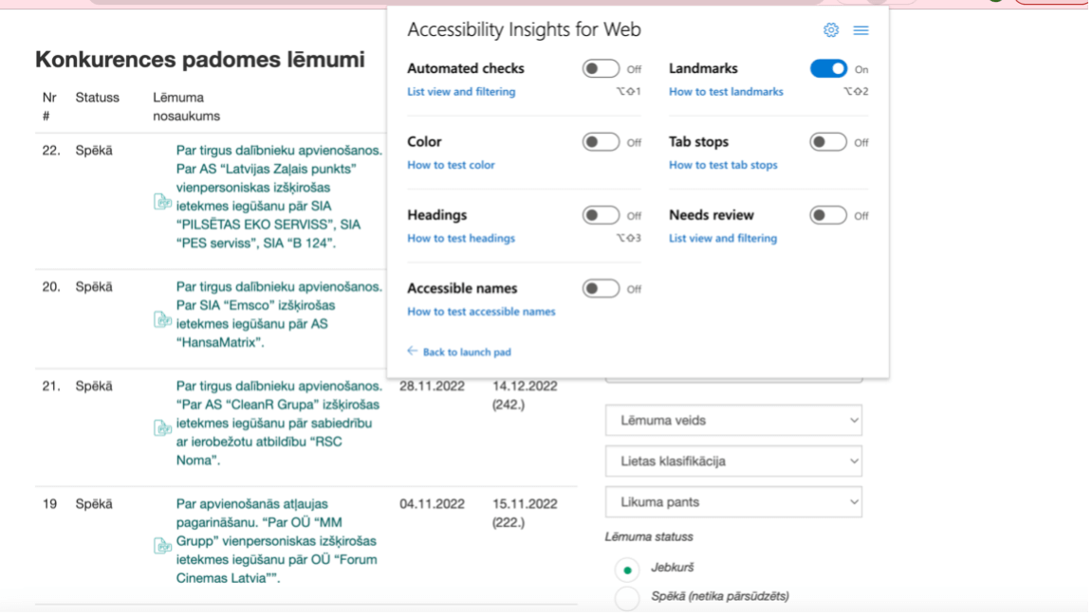This screenshot has width=1092, height=616.
Task: Click document icon beside Emsco decision
Action: [162, 319]
